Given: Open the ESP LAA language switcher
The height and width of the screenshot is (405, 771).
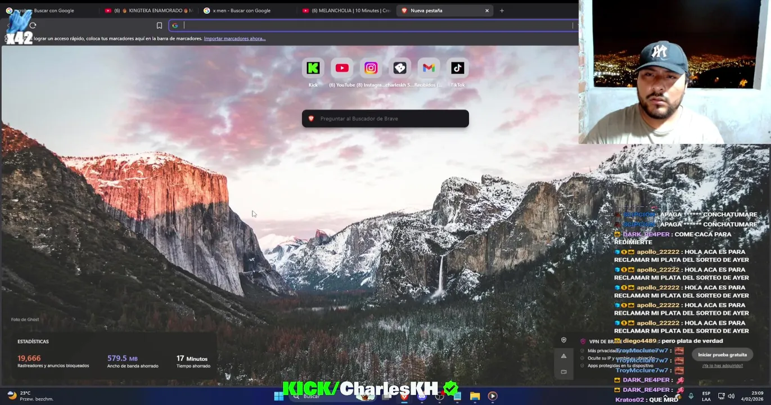Looking at the screenshot, I should (706, 396).
